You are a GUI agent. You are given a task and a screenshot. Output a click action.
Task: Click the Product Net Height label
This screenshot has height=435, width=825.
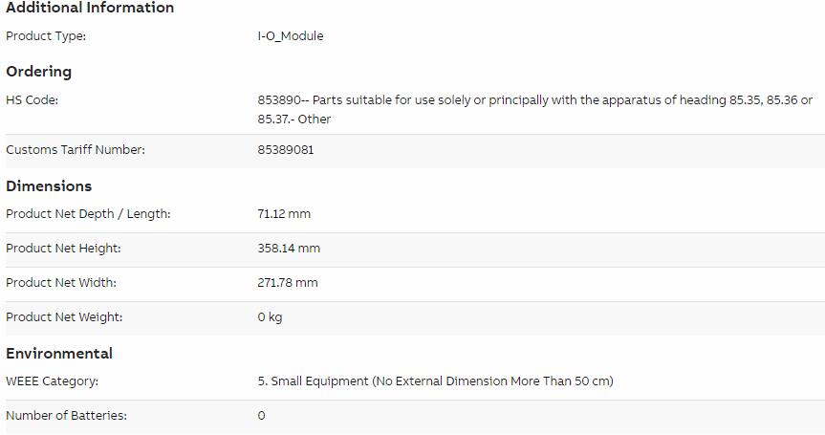tap(63, 249)
